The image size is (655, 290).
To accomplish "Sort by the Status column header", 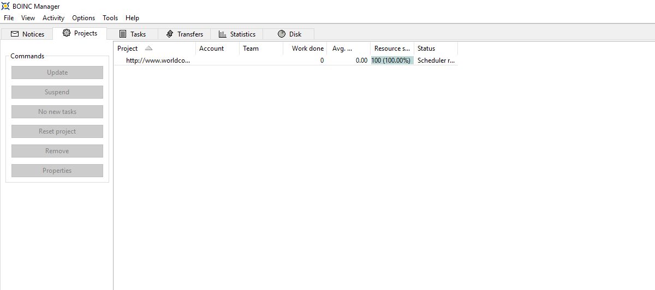I will tap(436, 49).
